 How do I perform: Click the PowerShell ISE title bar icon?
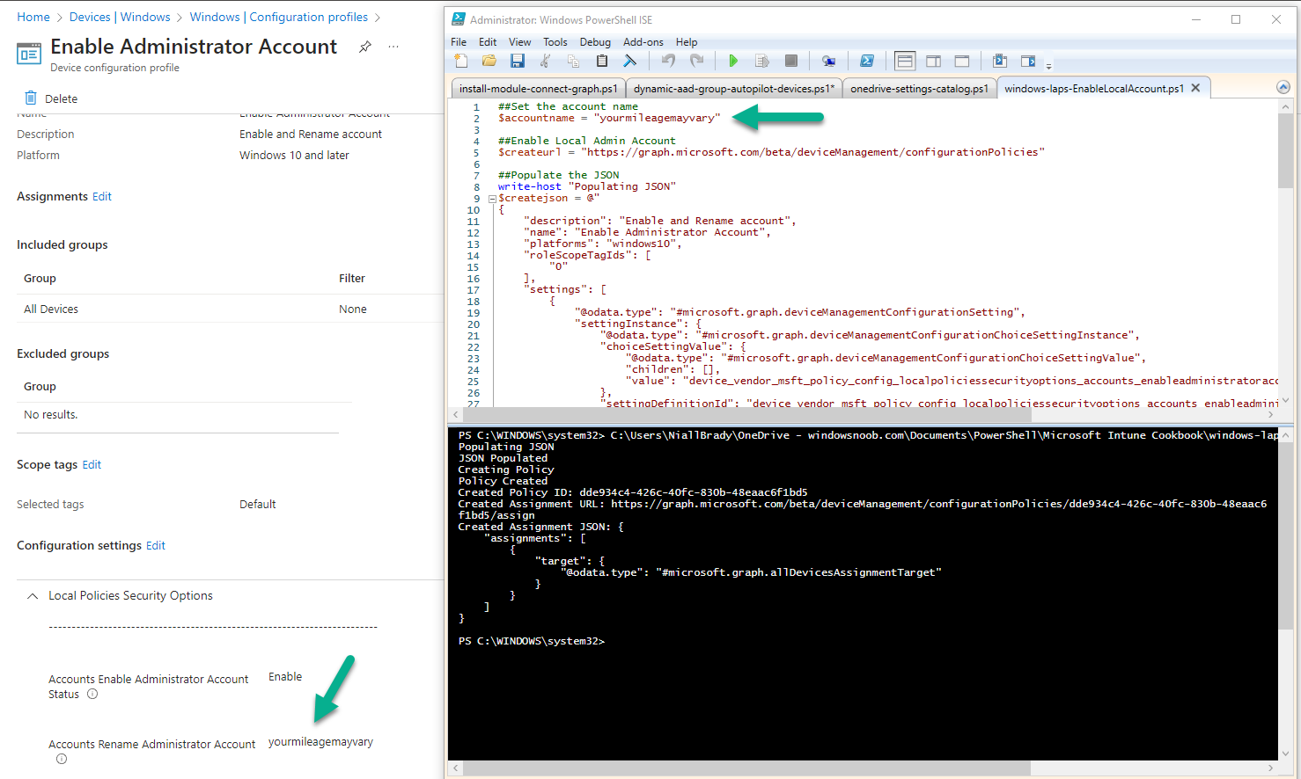(x=458, y=19)
